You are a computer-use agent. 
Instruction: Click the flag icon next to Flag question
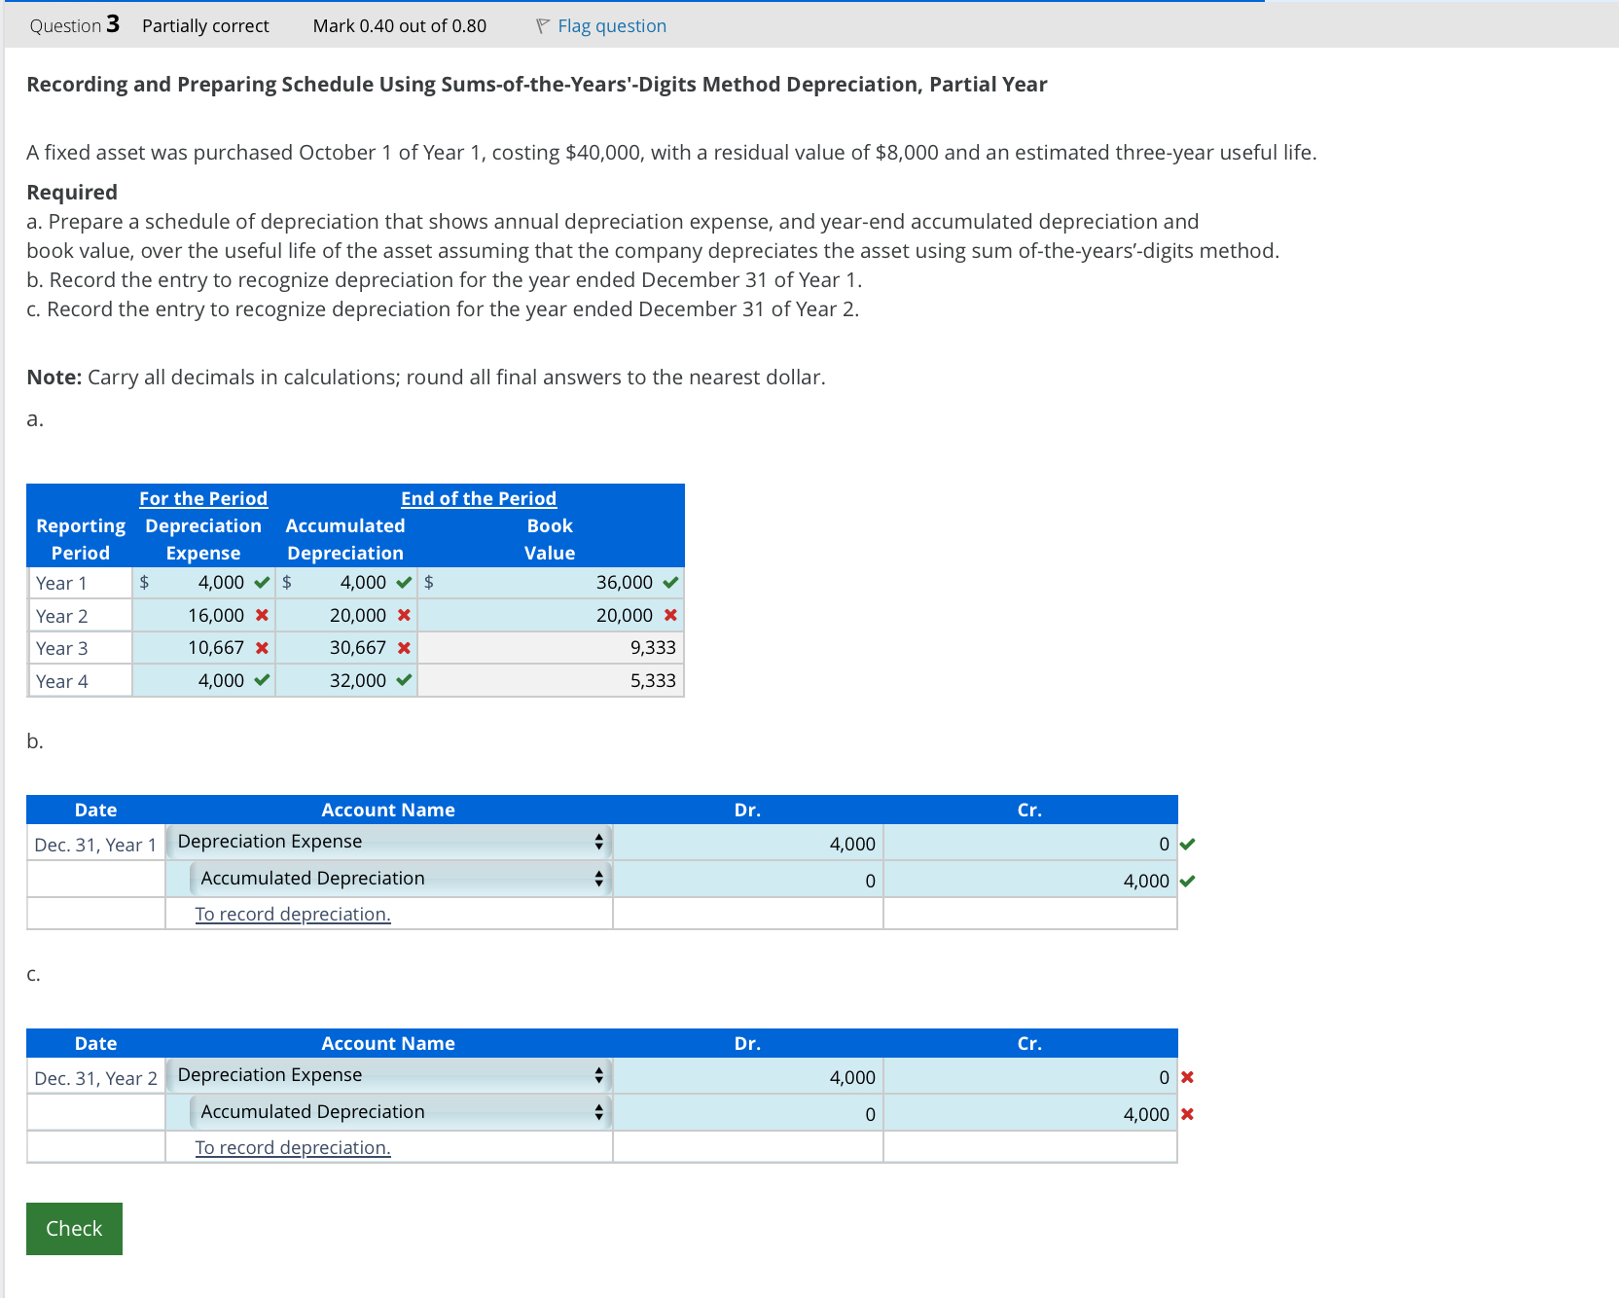coord(543,26)
